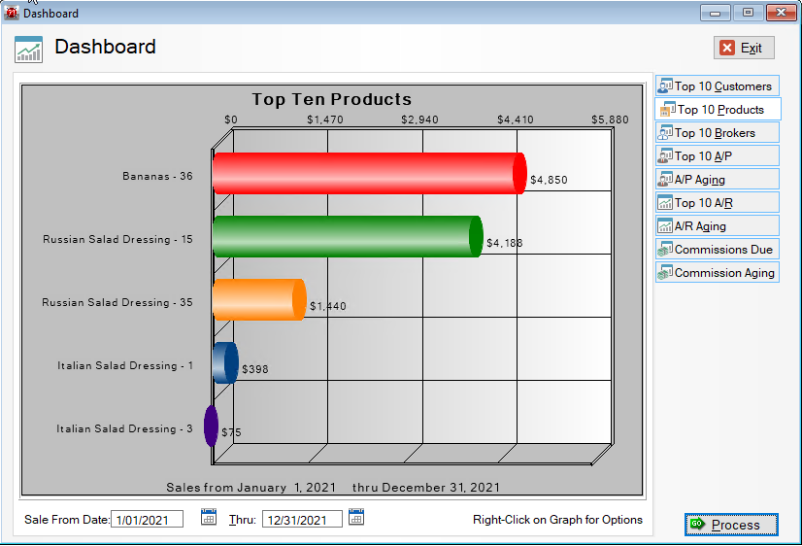The height and width of the screenshot is (546, 802).
Task: Click the $4,188 value label
Action: 505,243
